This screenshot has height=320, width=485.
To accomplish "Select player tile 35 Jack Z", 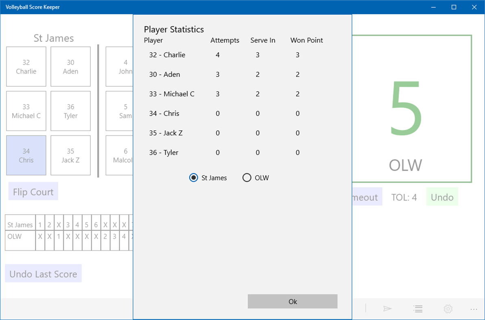I will [70, 155].
